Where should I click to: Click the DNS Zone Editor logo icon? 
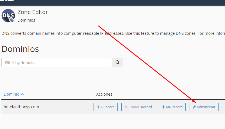8,16
